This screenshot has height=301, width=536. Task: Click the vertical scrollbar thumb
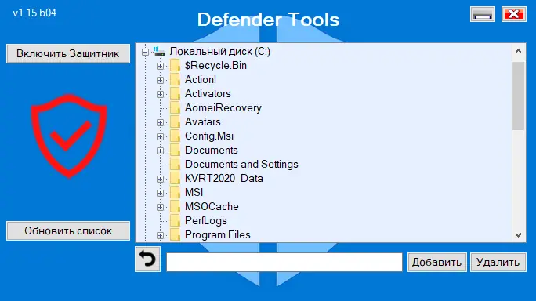click(x=519, y=96)
